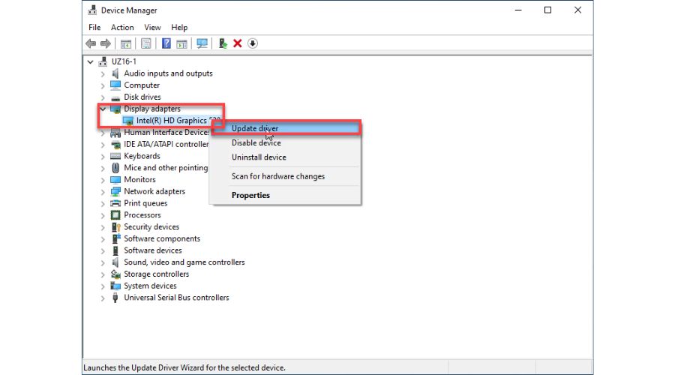
Task: Open the View menu
Action: coord(152,27)
